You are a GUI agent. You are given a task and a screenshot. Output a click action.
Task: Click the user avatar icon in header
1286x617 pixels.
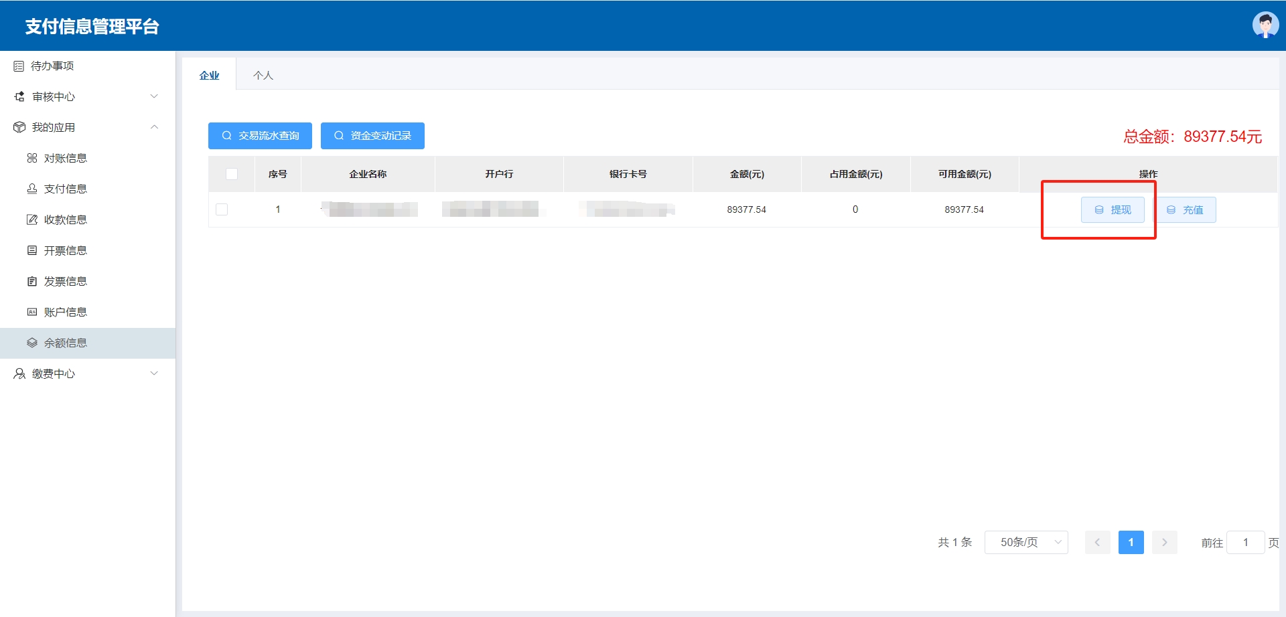click(1265, 25)
